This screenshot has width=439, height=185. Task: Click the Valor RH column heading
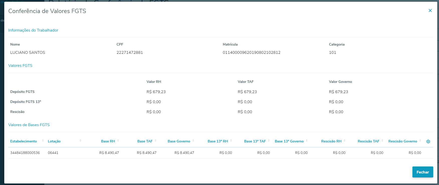pos(154,82)
